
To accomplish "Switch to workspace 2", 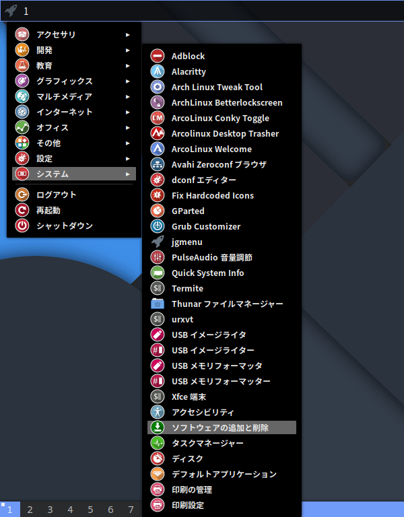I will click(30, 510).
